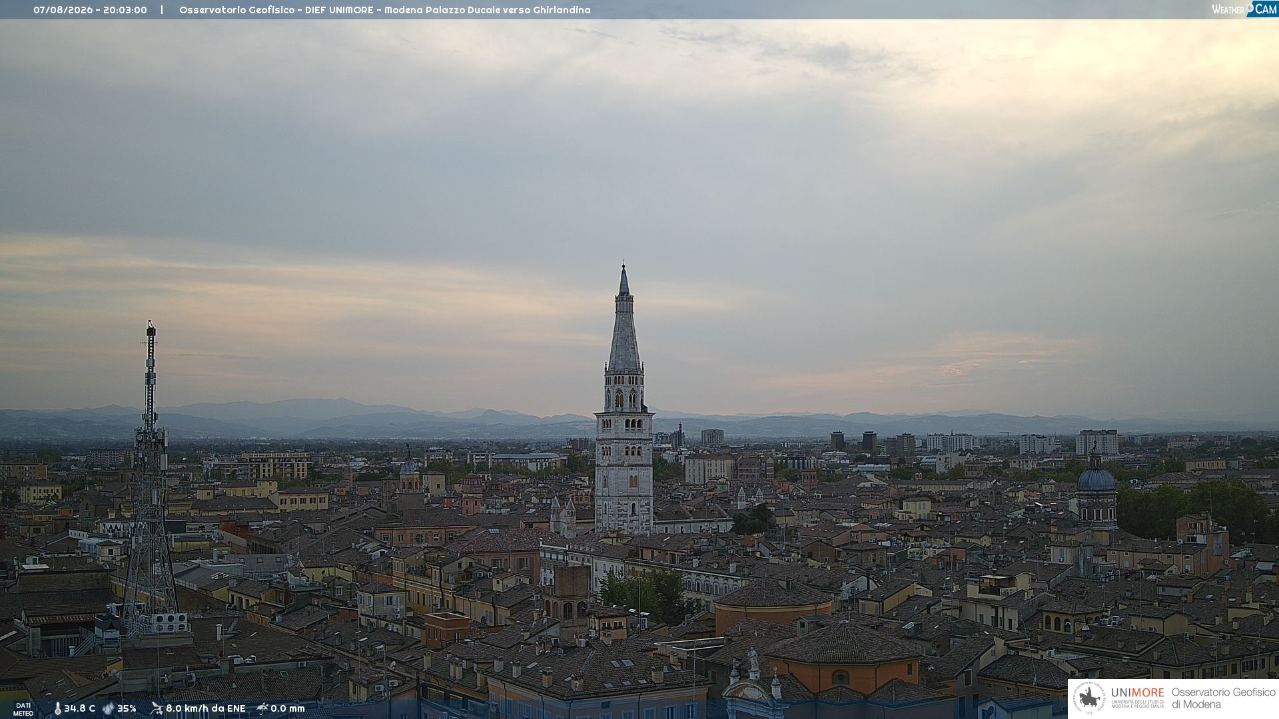This screenshot has height=719, width=1279.
Task: Click the 8.0 km/h da ENE wind reading
Action: point(205,708)
